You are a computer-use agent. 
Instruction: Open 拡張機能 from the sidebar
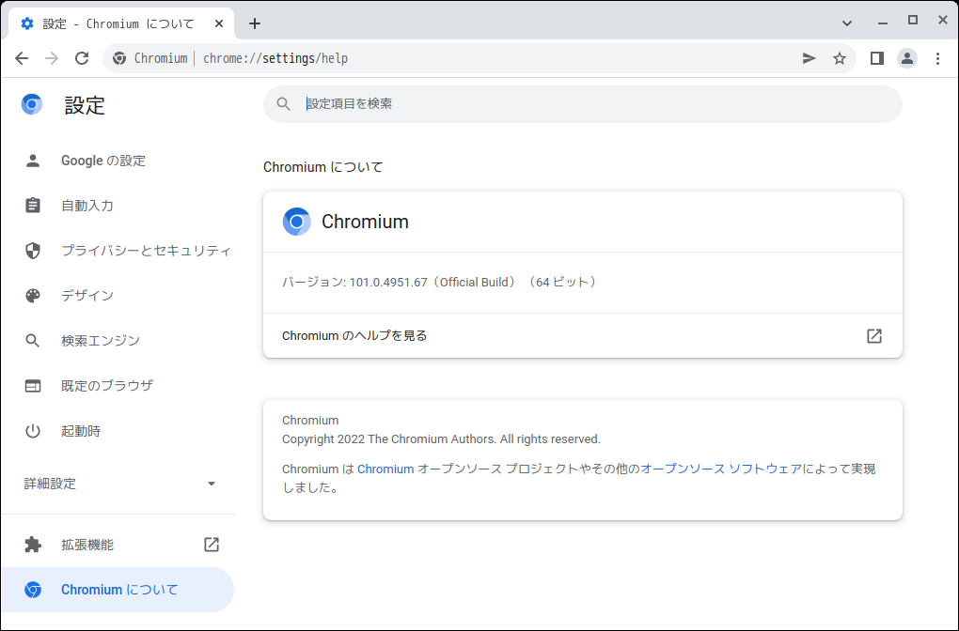[118, 545]
